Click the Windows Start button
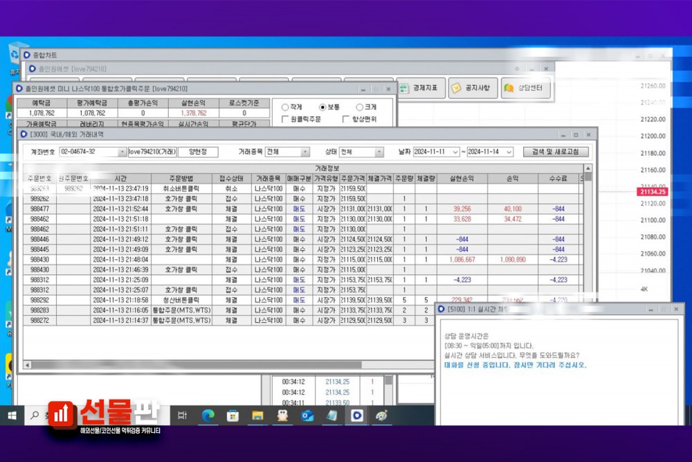The height and width of the screenshot is (462, 692). point(12,415)
